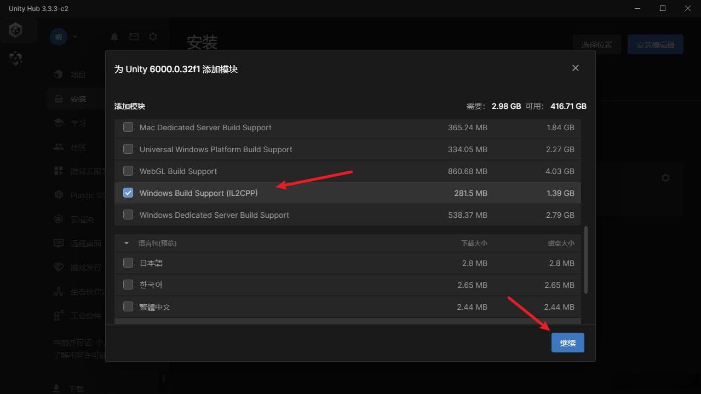The height and width of the screenshot is (394, 701).
Task: Tick the WebGL Build Support checkbox
Action: coord(128,171)
